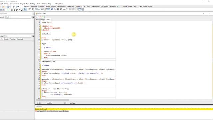Choose the TComboBox component from palette

61,9
